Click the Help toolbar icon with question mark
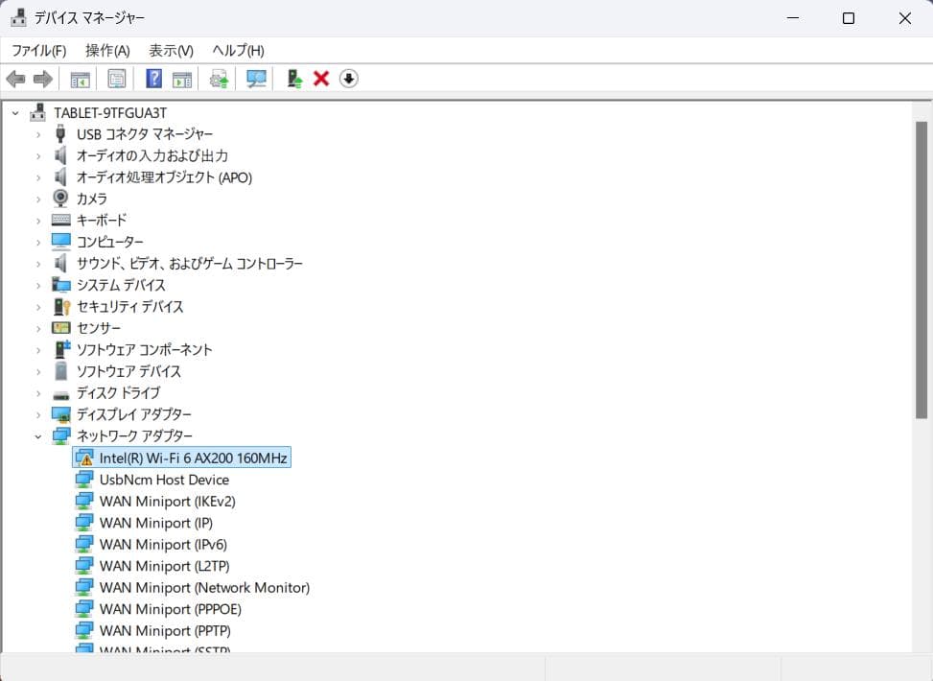 click(x=153, y=79)
